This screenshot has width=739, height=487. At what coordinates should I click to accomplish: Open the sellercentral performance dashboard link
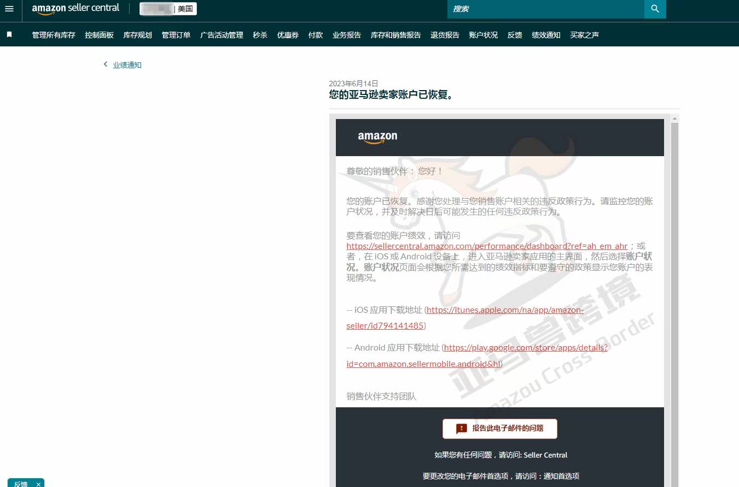[487, 246]
